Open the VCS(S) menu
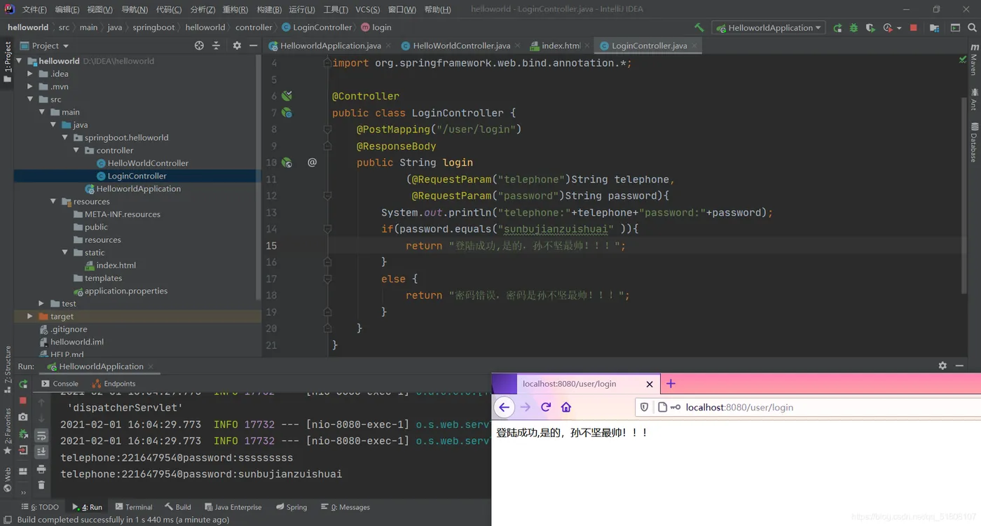This screenshot has width=981, height=526. (367, 9)
